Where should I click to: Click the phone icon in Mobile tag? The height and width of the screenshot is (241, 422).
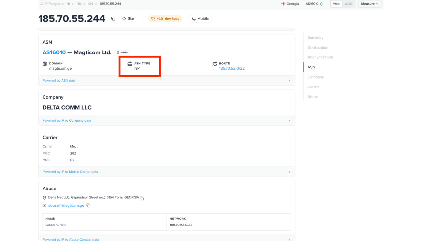[194, 19]
